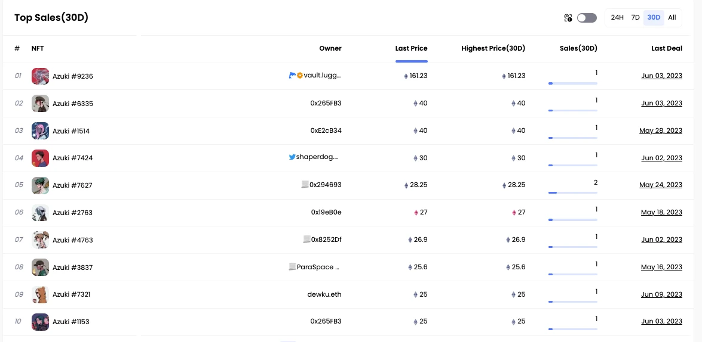Viewport: 702px width, 342px height.
Task: Open the Azuki #4763 NFT name
Action: click(x=72, y=240)
